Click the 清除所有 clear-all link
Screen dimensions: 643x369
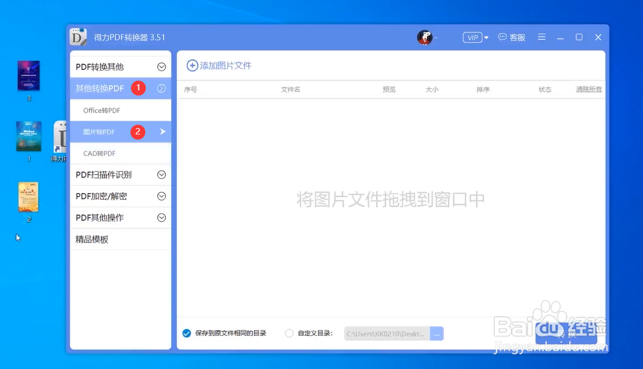point(589,89)
